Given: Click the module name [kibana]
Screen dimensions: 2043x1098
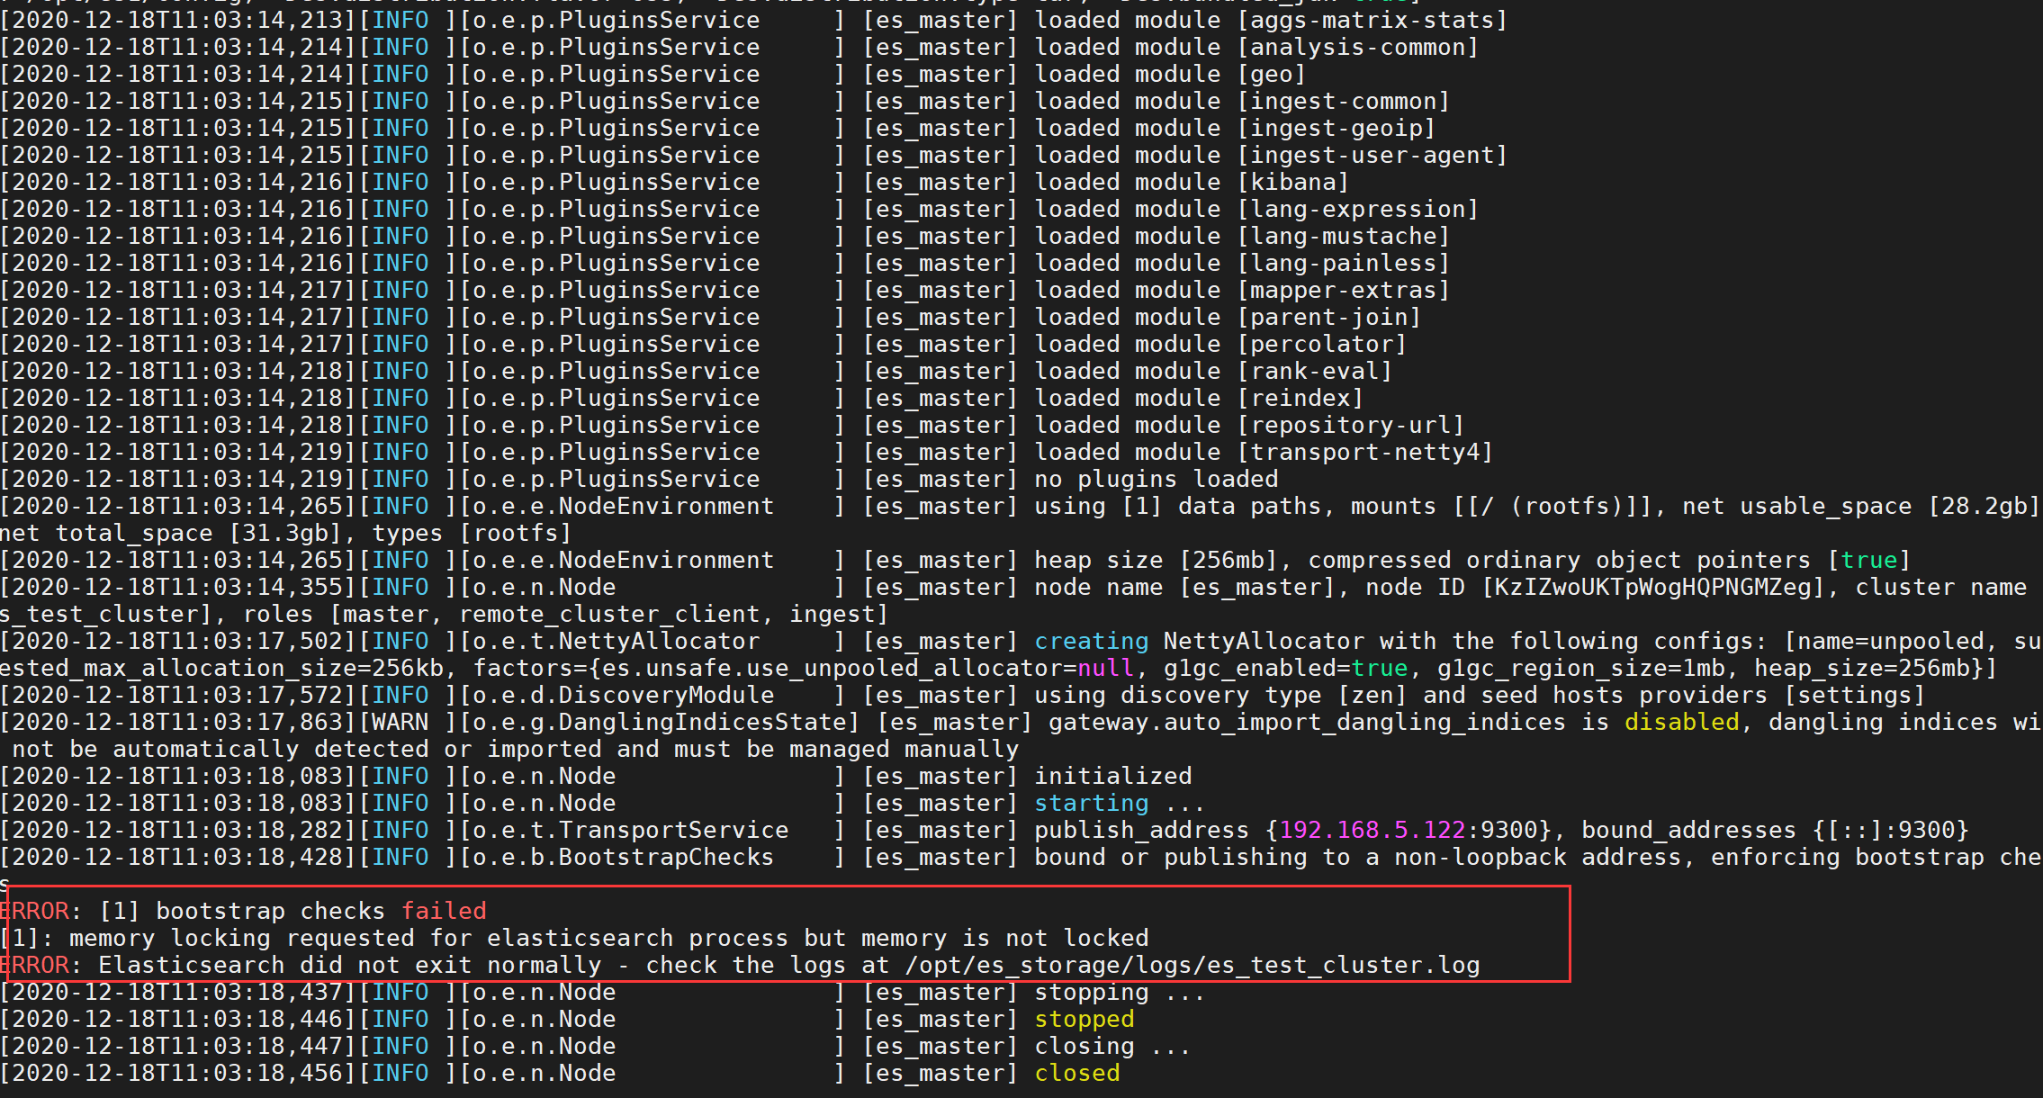Looking at the screenshot, I should pyautogui.click(x=1293, y=182).
